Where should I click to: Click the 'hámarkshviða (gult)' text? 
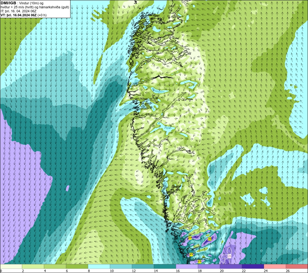[x=54, y=7]
